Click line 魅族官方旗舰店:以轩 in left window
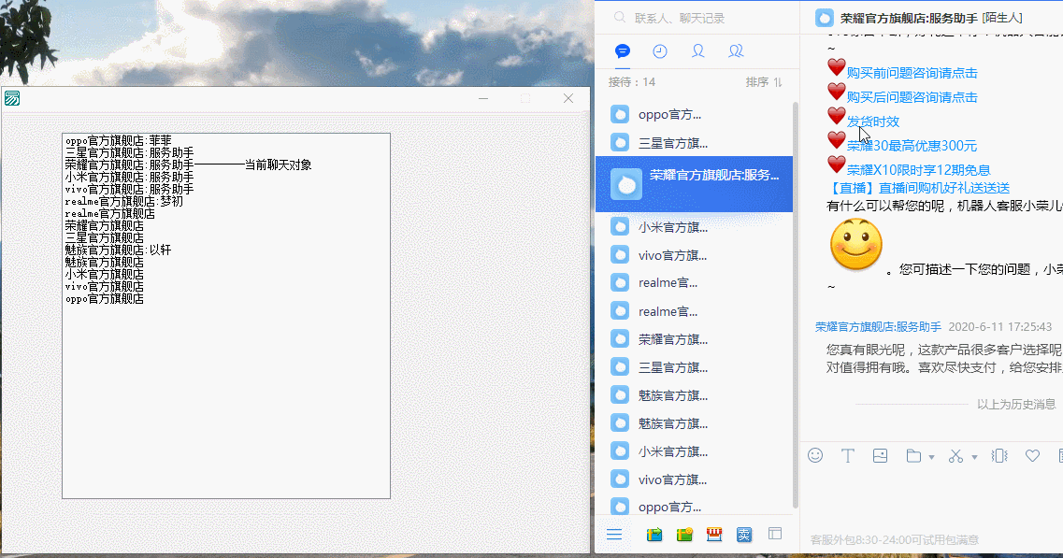 (119, 250)
